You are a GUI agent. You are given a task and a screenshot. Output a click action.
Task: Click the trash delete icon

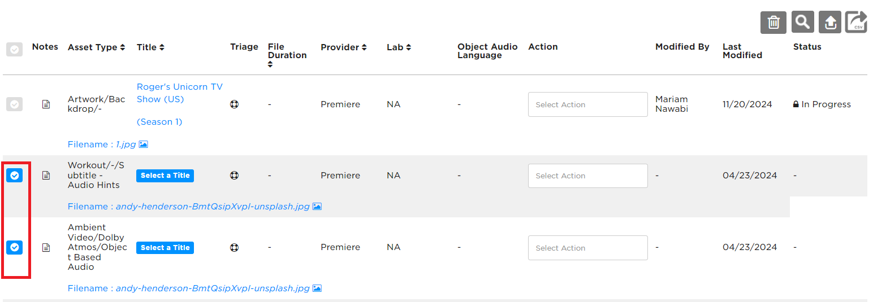pos(773,23)
